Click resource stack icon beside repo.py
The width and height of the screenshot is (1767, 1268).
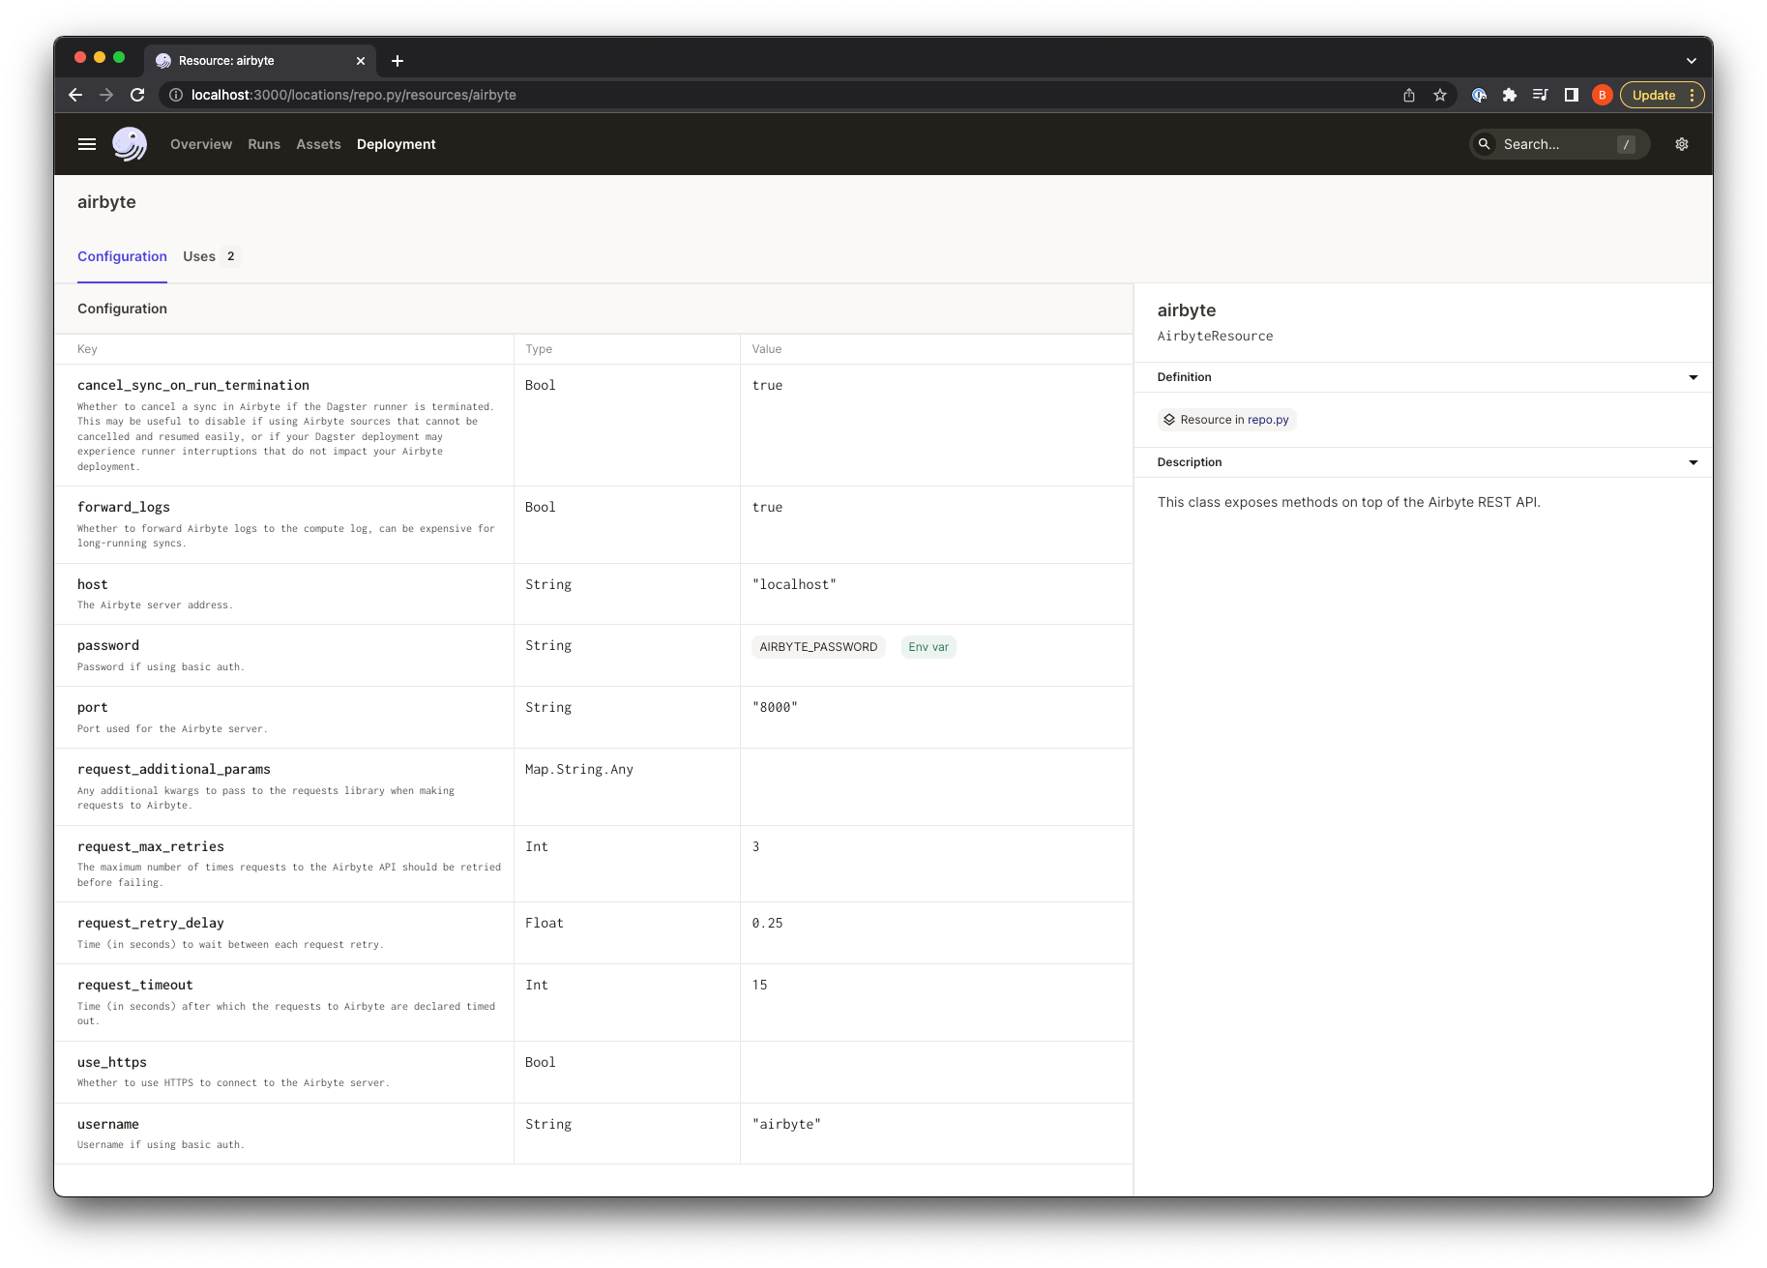click(x=1169, y=420)
